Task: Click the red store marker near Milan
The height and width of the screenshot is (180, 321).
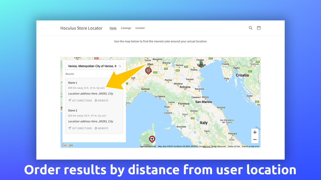Action: tap(148, 71)
